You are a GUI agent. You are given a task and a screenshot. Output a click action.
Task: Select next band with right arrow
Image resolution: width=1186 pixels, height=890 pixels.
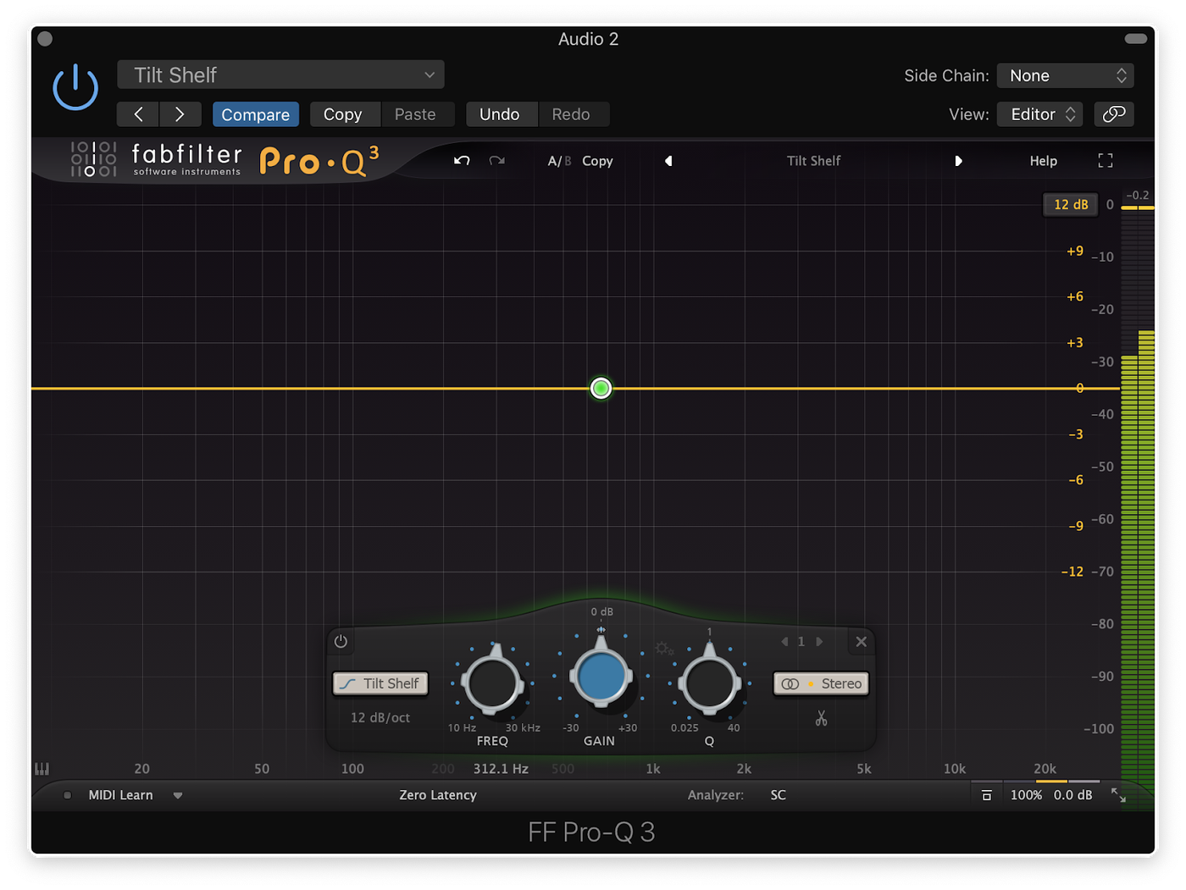819,642
